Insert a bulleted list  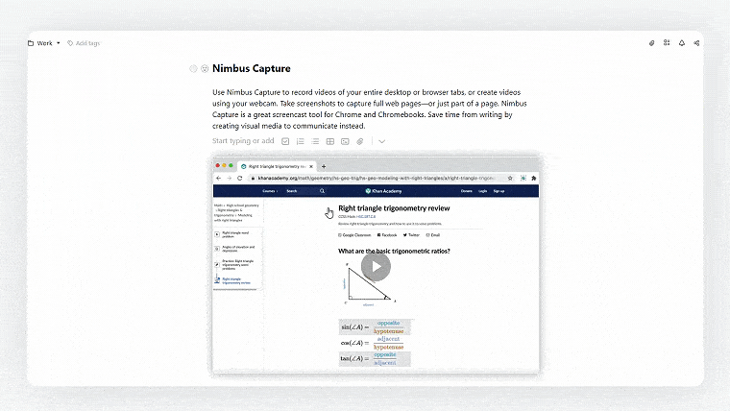(x=315, y=141)
